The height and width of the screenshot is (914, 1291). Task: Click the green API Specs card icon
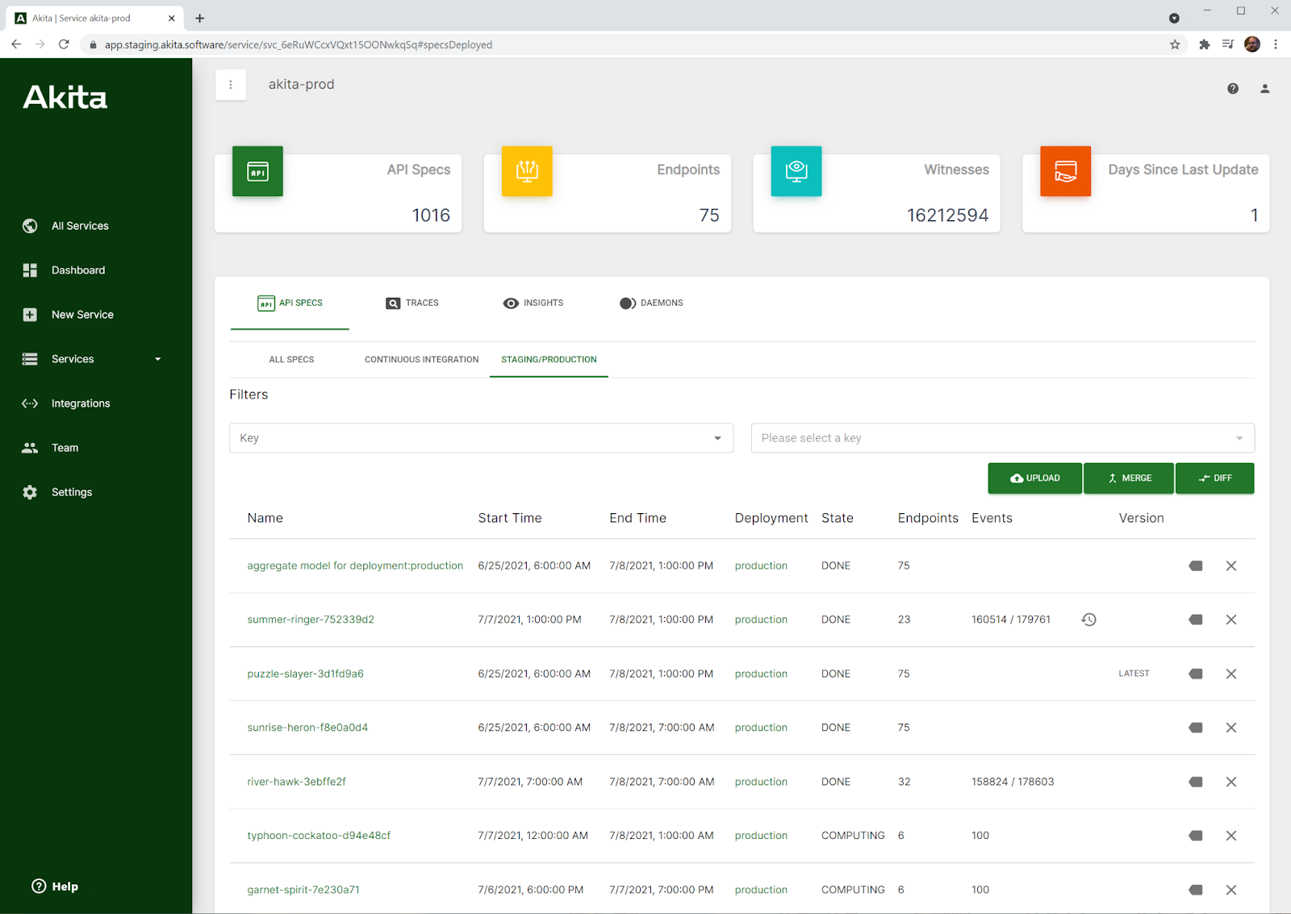[x=257, y=171]
